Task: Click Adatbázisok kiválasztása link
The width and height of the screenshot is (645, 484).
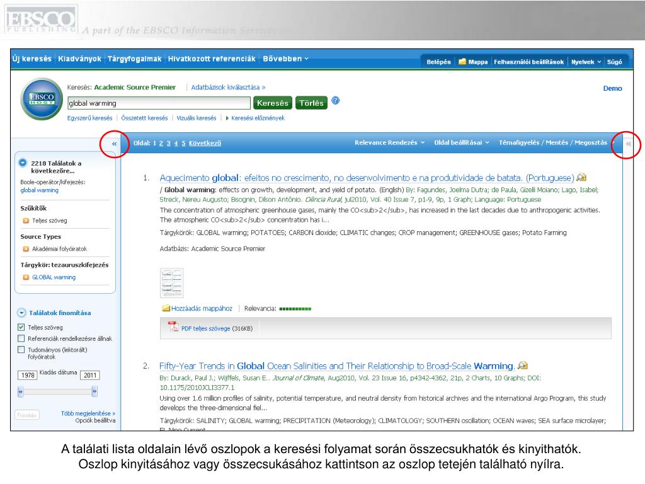Action: pyautogui.click(x=228, y=87)
